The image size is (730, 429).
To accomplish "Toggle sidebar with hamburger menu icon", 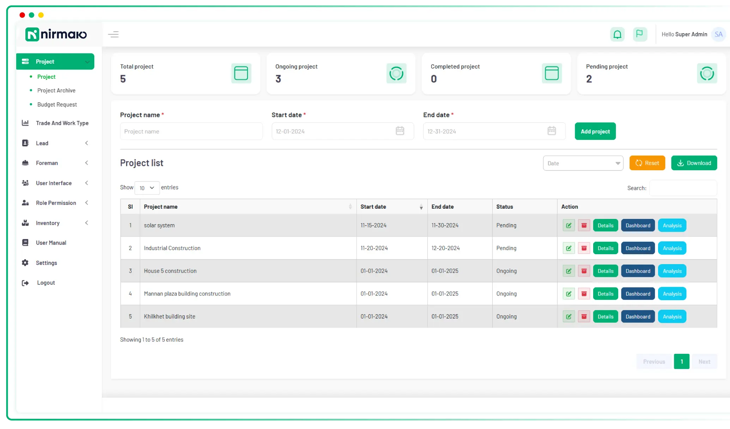I will coord(113,34).
